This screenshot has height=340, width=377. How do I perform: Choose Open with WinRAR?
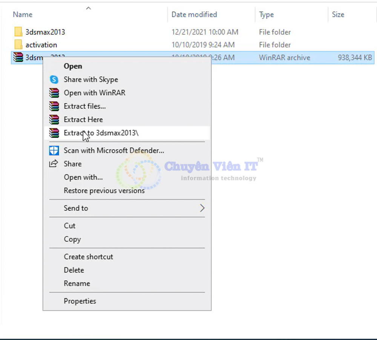pyautogui.click(x=127, y=93)
